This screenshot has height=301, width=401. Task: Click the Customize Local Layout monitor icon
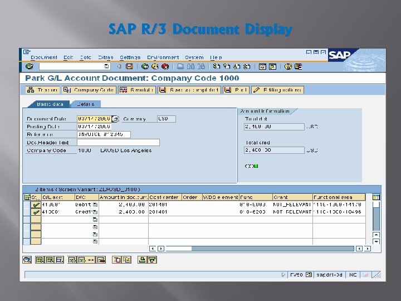[298, 66]
